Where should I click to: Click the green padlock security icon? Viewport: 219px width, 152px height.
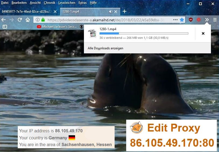43,20
